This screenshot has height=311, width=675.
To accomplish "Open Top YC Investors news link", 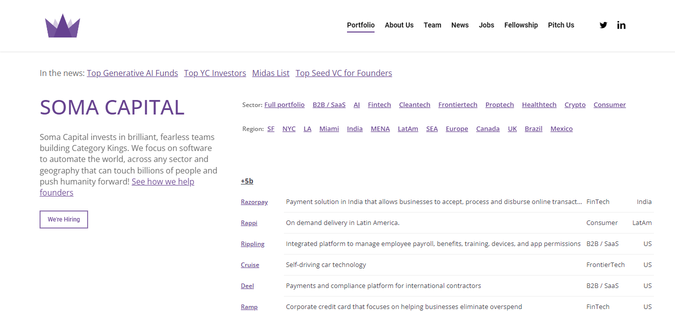I will point(215,73).
